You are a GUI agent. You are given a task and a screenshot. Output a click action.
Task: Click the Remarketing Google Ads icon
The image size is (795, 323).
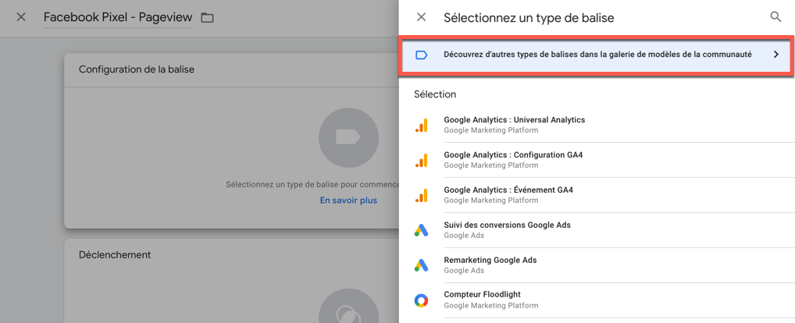pos(421,265)
